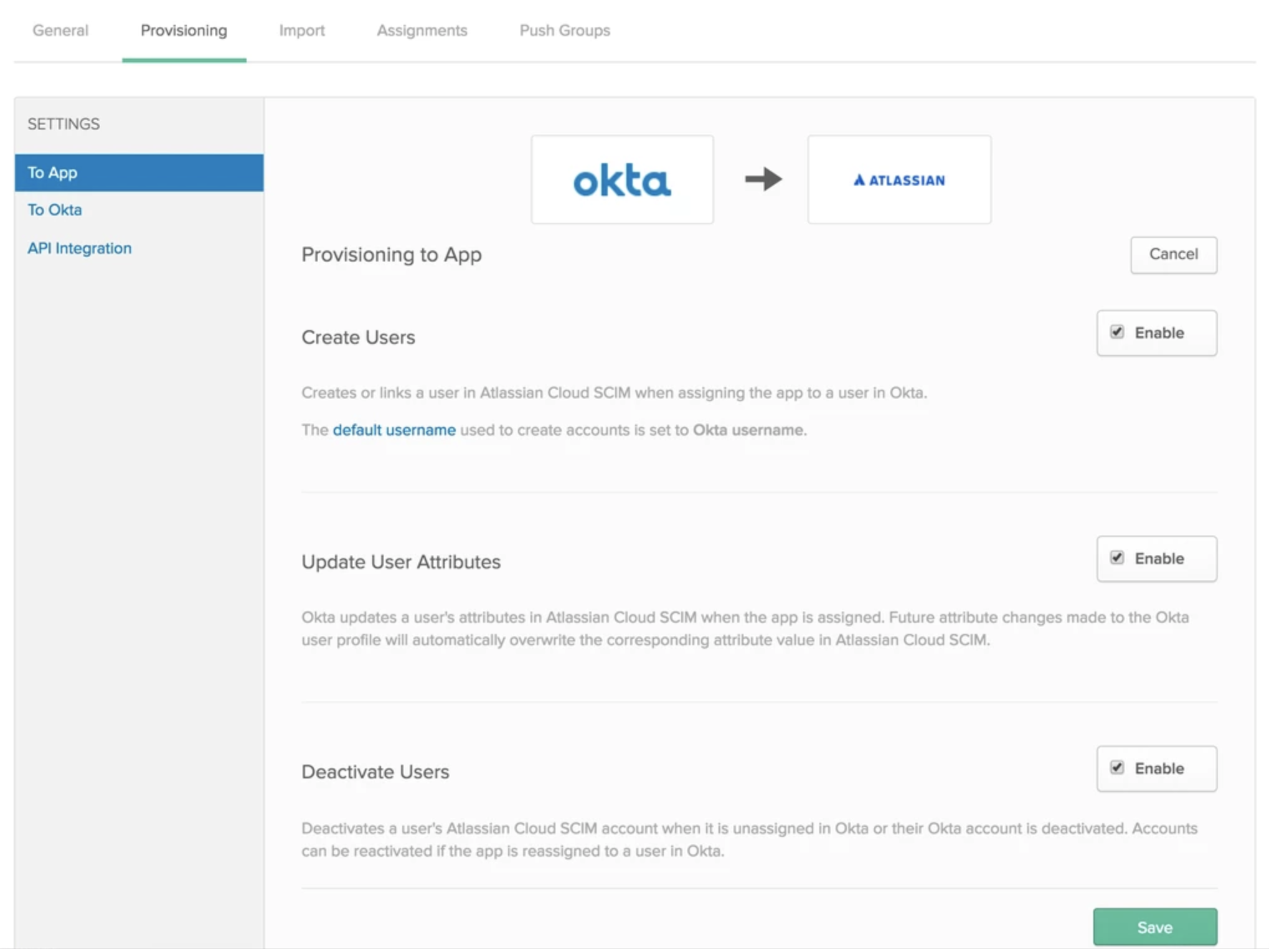Image resolution: width=1269 pixels, height=949 pixels.
Task: Save the provisioning settings
Action: pyautogui.click(x=1154, y=927)
